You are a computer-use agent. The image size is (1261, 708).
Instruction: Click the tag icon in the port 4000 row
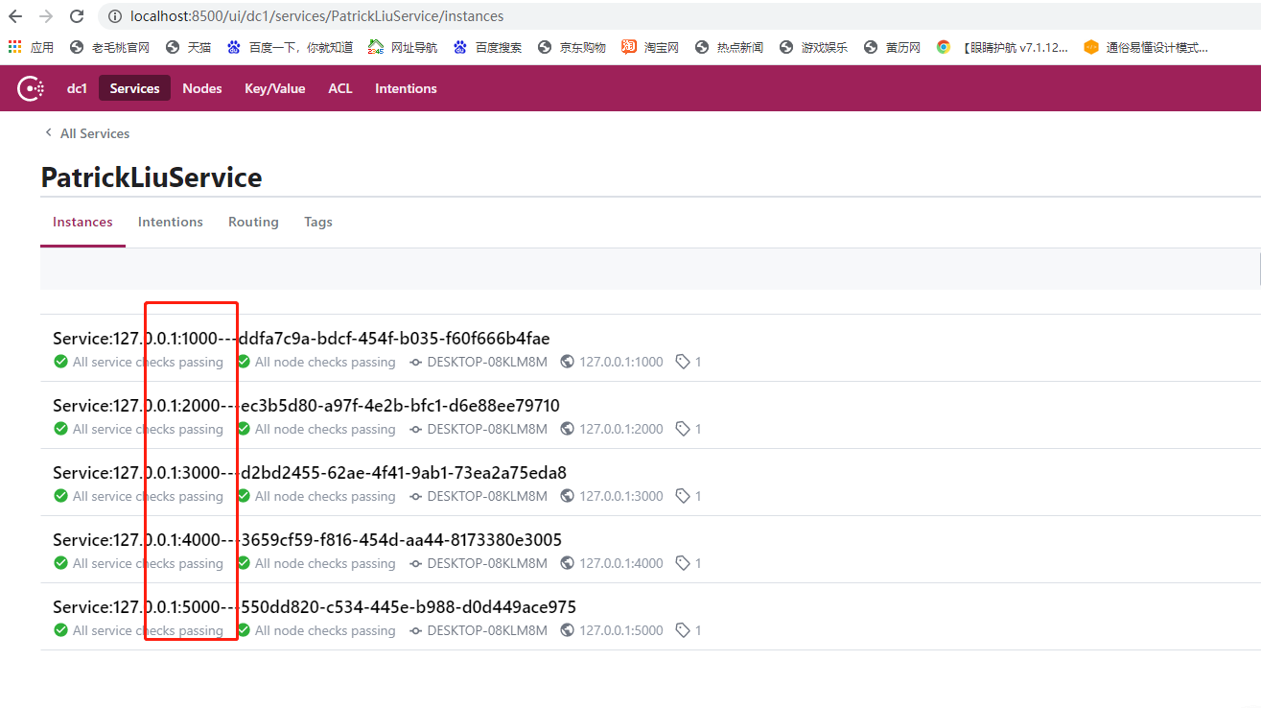[683, 563]
